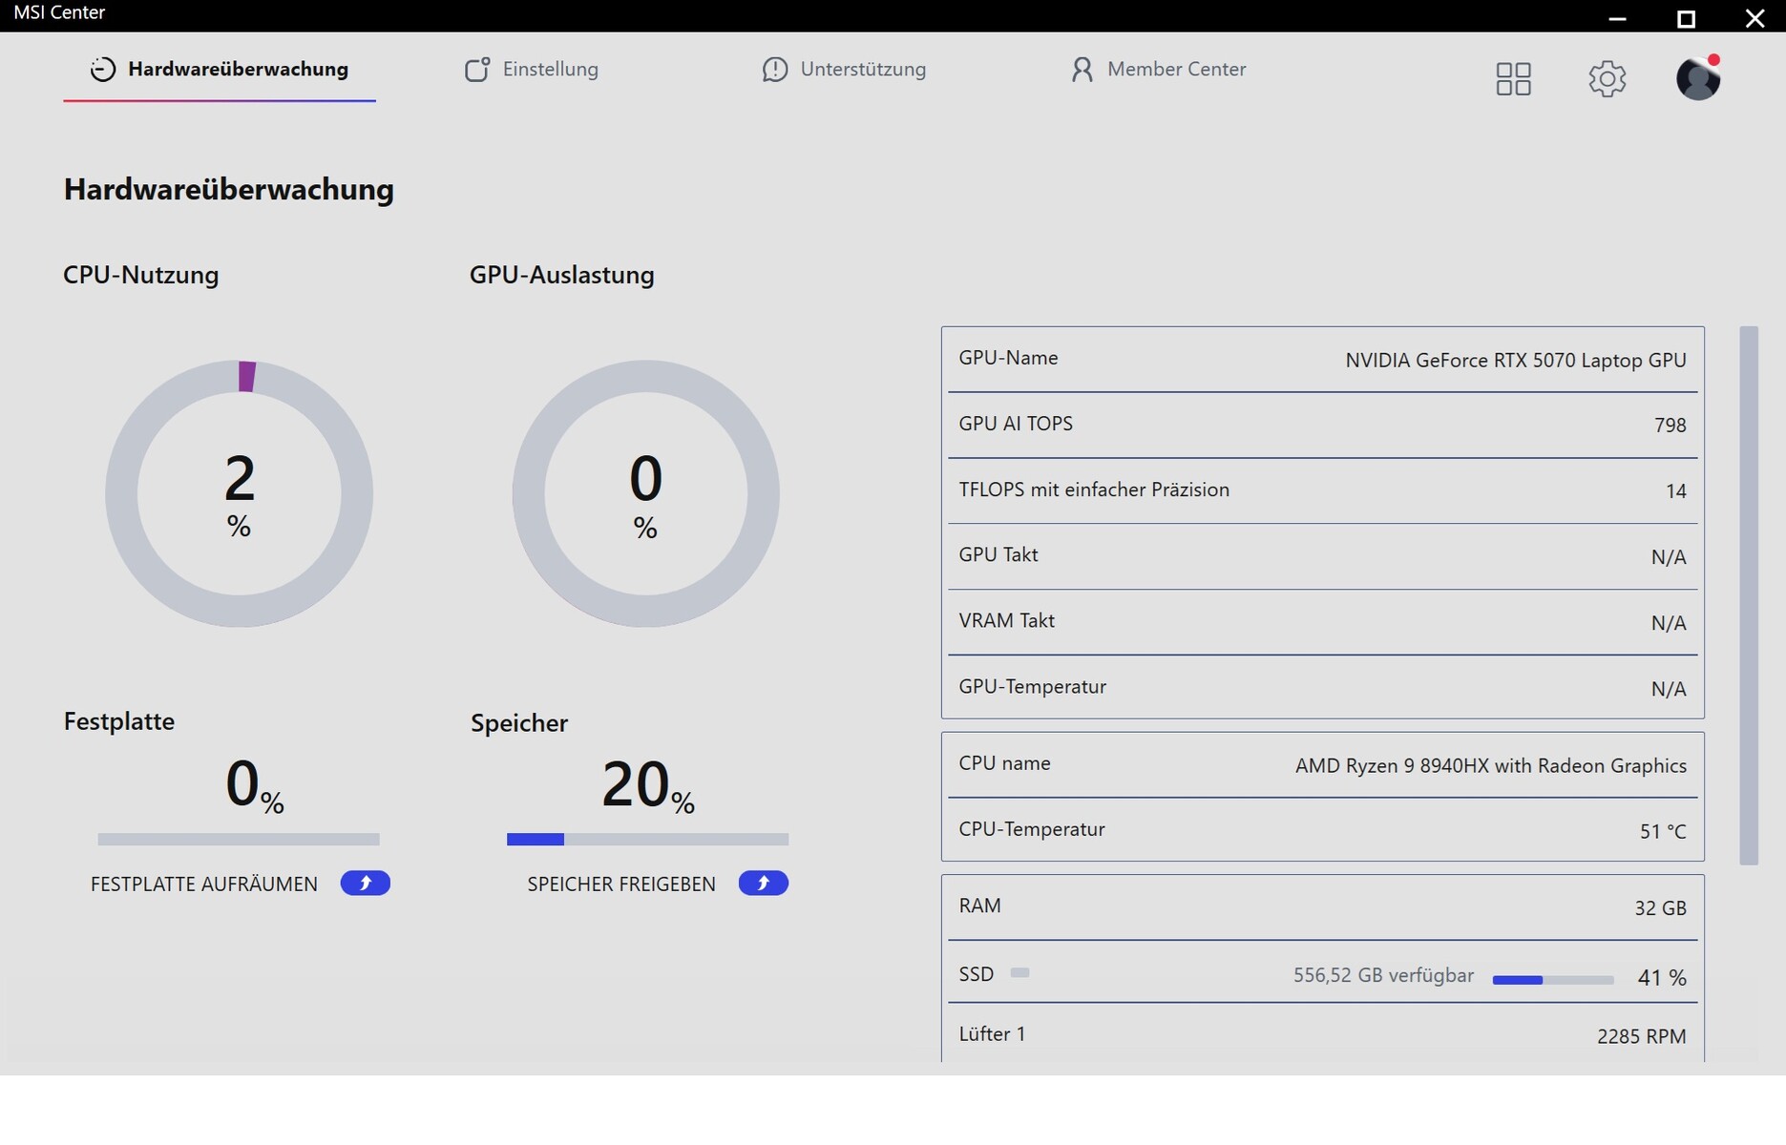The width and height of the screenshot is (1786, 1145).
Task: Click the value NVIDIA GeForce RTX 5070 Laptop GPU
Action: click(1516, 361)
